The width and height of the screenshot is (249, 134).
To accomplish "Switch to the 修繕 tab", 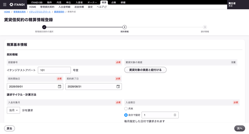I will click(123, 3).
